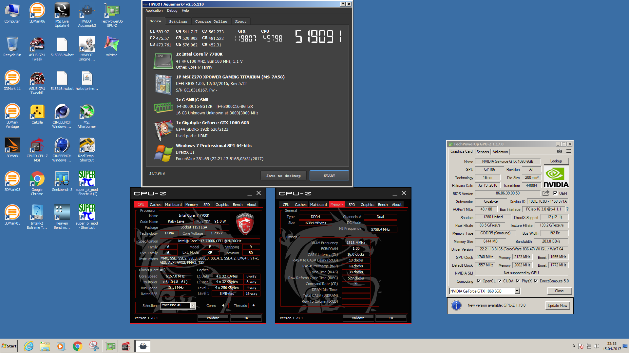This screenshot has height=353, width=629.
Task: Show hidden system tray icons arrow
Action: pyautogui.click(x=574, y=346)
